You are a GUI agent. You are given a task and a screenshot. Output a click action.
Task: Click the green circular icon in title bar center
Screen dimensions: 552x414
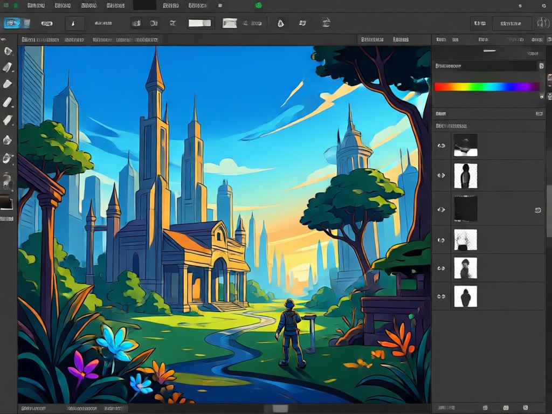pyautogui.click(x=258, y=5)
